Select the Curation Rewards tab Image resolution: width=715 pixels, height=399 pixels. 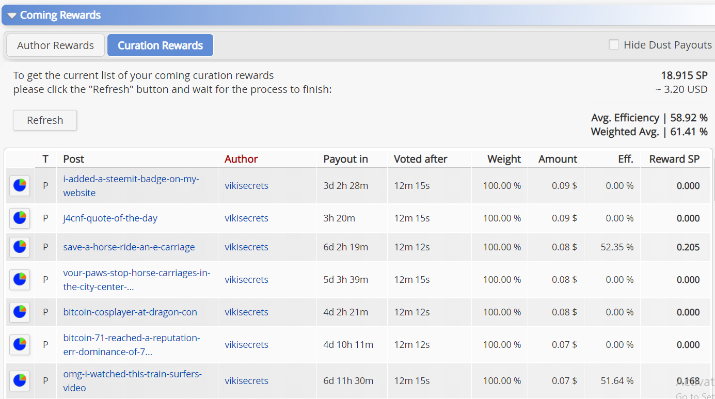click(x=160, y=45)
